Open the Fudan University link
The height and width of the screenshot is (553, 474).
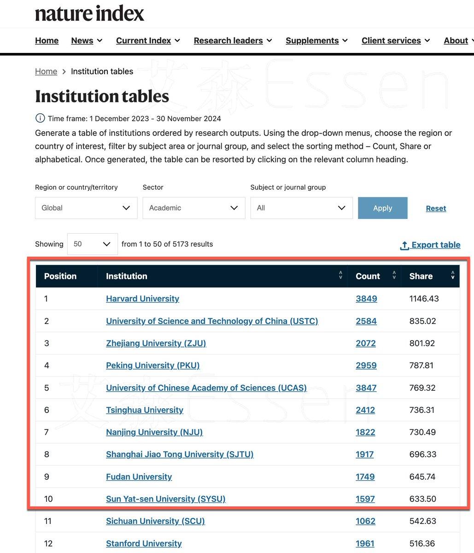pos(139,477)
